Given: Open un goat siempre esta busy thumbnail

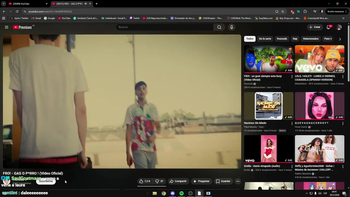Looking at the screenshot, I should point(269,59).
